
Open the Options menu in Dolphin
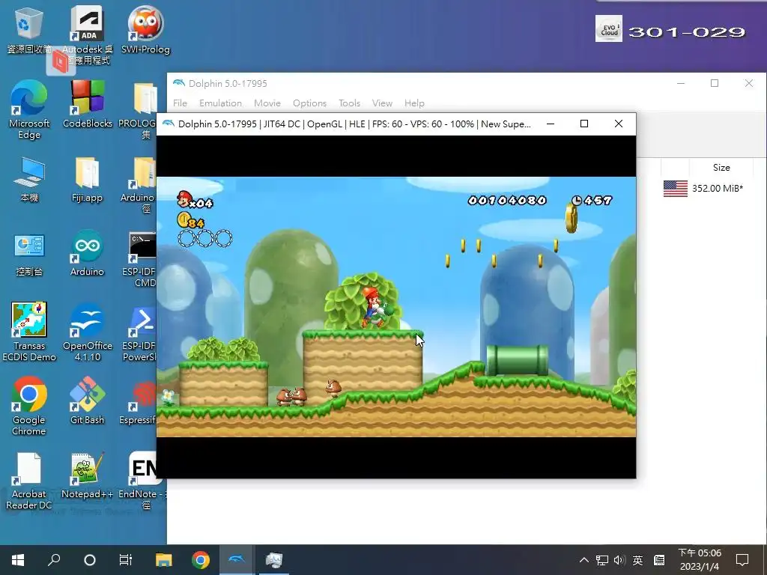click(x=309, y=103)
